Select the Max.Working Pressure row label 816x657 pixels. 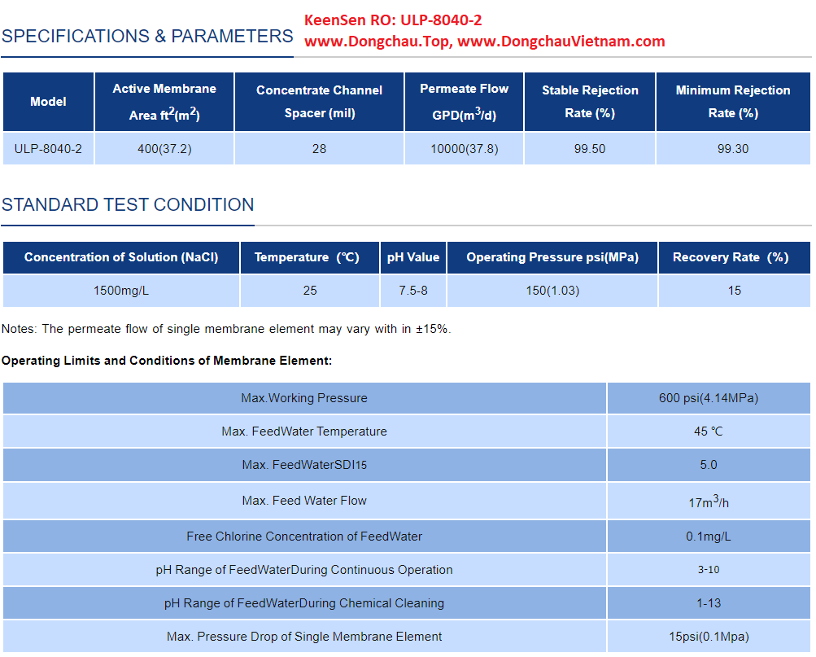pyautogui.click(x=304, y=398)
